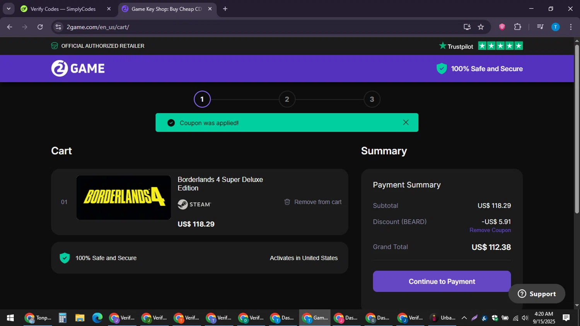The height and width of the screenshot is (326, 580).
Task: Open the media control icon in toolbar
Action: 540,27
